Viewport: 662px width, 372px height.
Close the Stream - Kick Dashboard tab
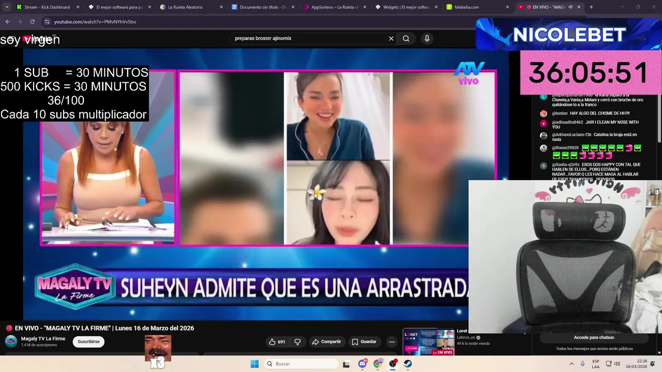(78, 7)
